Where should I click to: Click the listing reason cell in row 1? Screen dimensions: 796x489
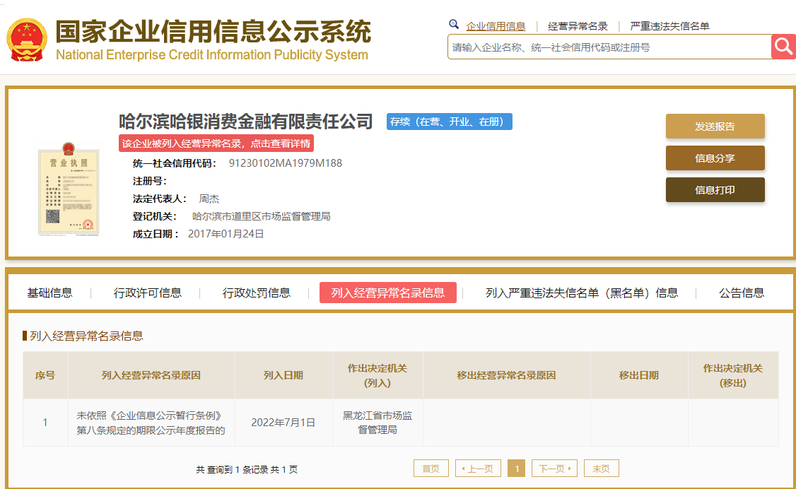click(x=151, y=423)
